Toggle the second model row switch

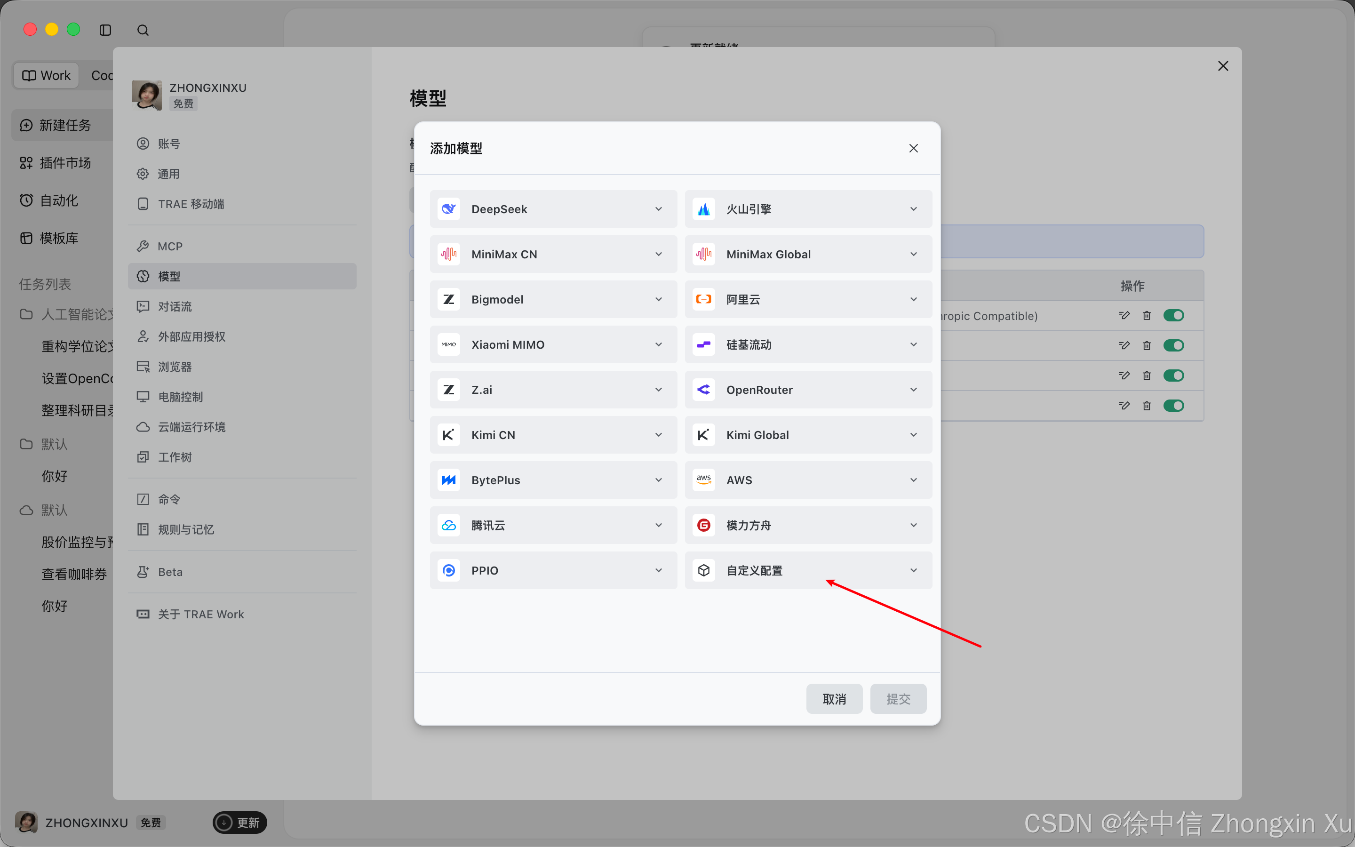1173,346
